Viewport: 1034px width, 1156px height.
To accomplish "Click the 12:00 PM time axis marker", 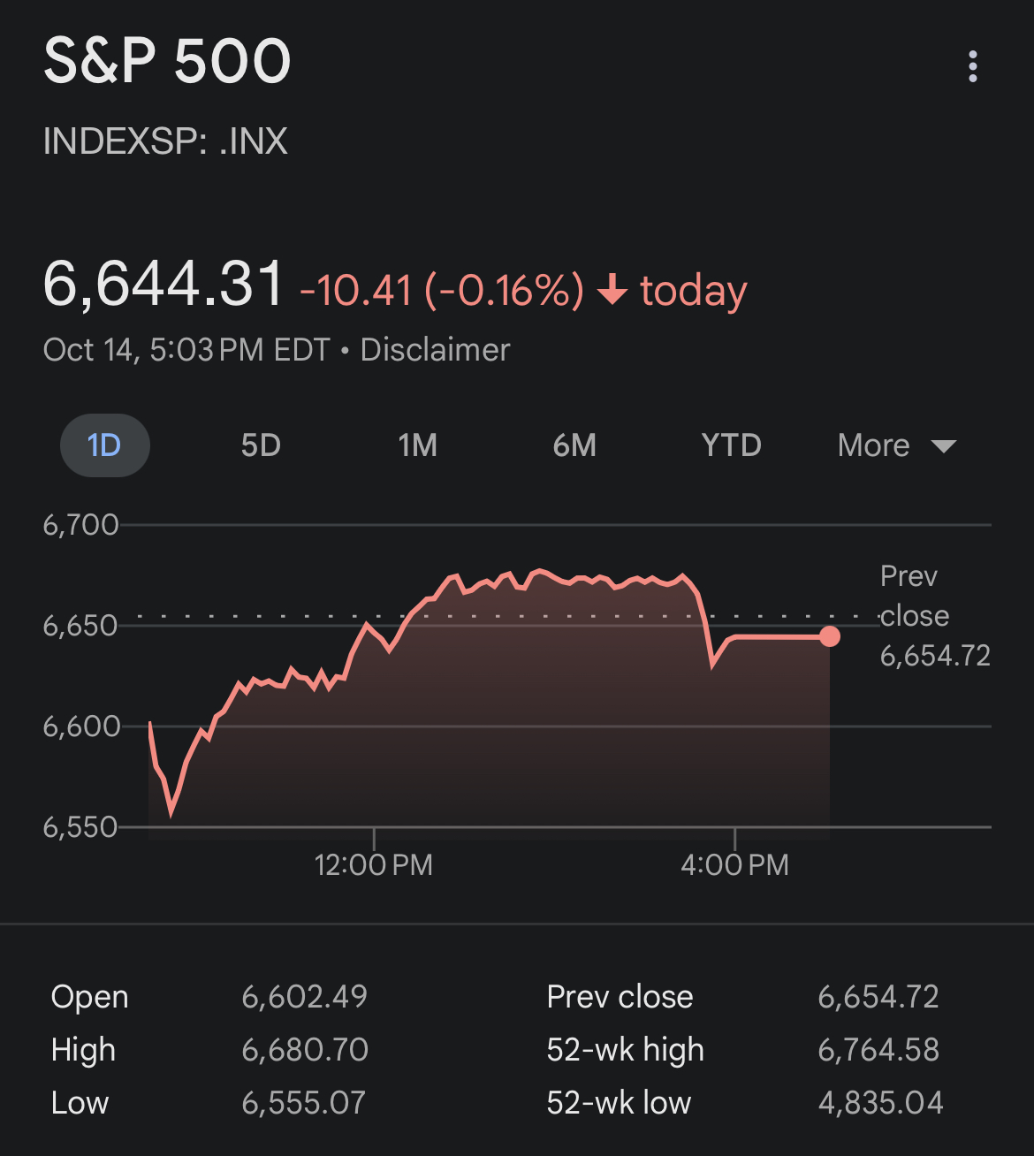I will 374,864.
